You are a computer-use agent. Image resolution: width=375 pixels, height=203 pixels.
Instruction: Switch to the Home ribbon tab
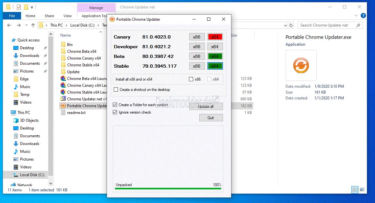pyautogui.click(x=30, y=16)
